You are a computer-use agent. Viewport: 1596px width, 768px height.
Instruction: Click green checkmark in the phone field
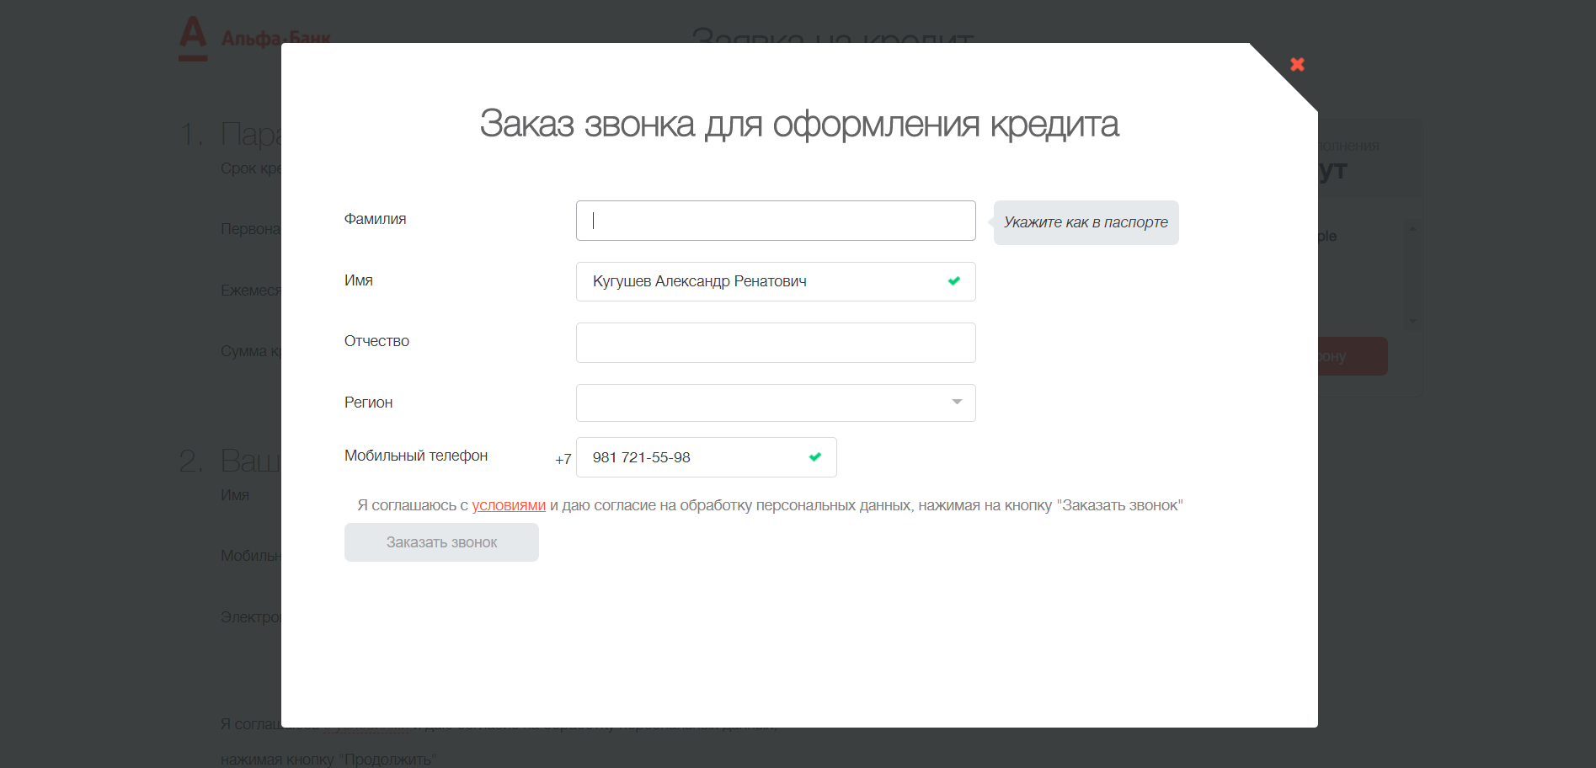814,457
